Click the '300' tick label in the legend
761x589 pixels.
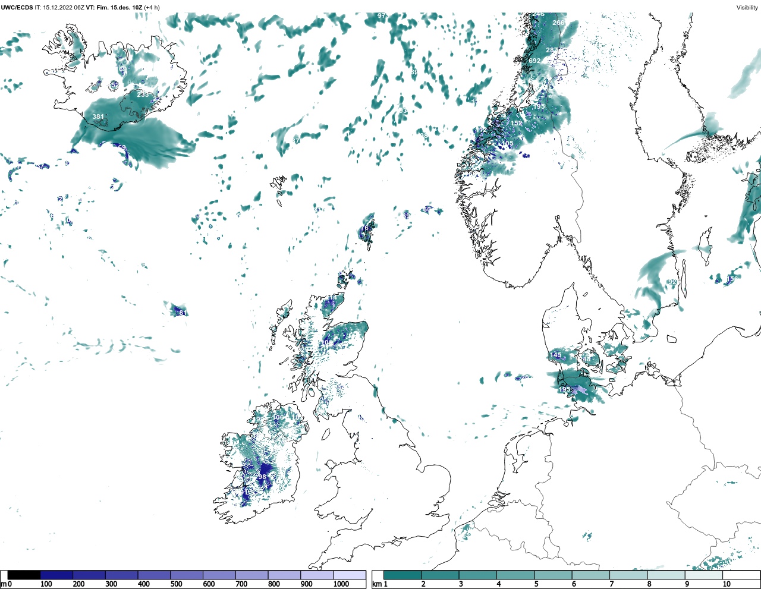pos(111,584)
